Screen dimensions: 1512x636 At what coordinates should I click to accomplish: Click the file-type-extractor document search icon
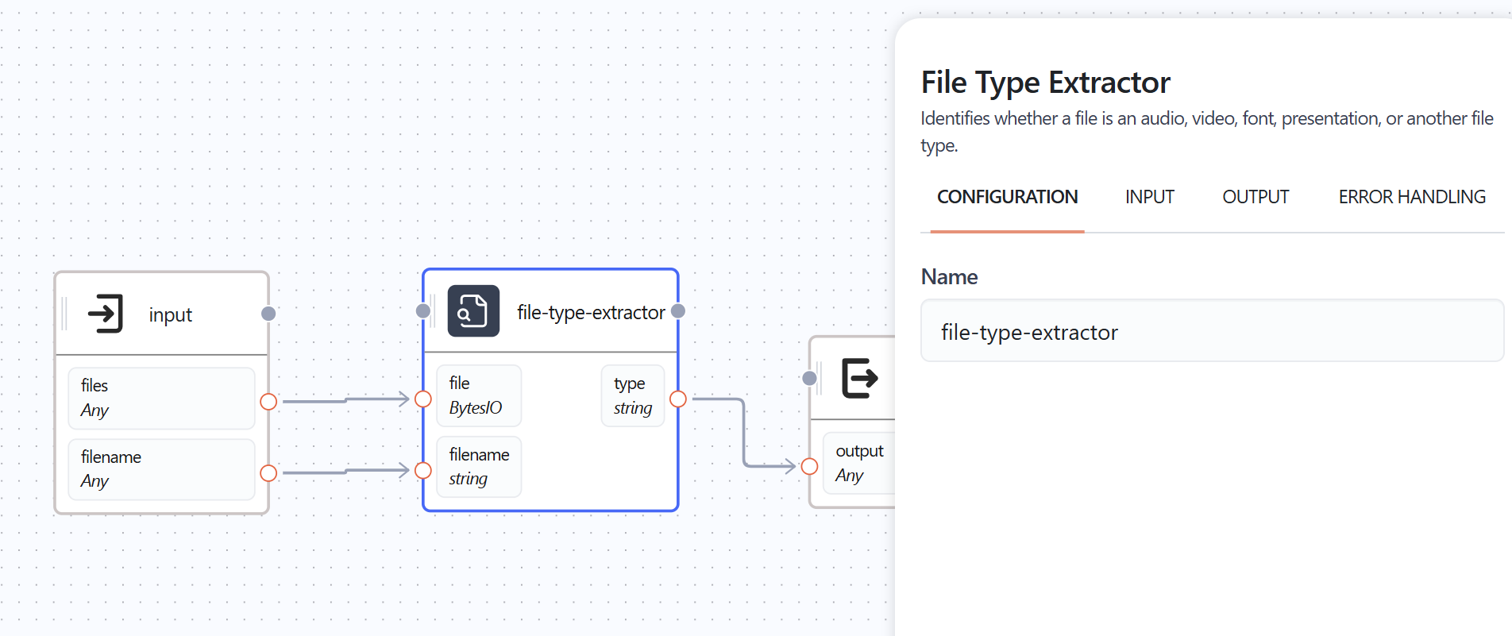coord(473,311)
